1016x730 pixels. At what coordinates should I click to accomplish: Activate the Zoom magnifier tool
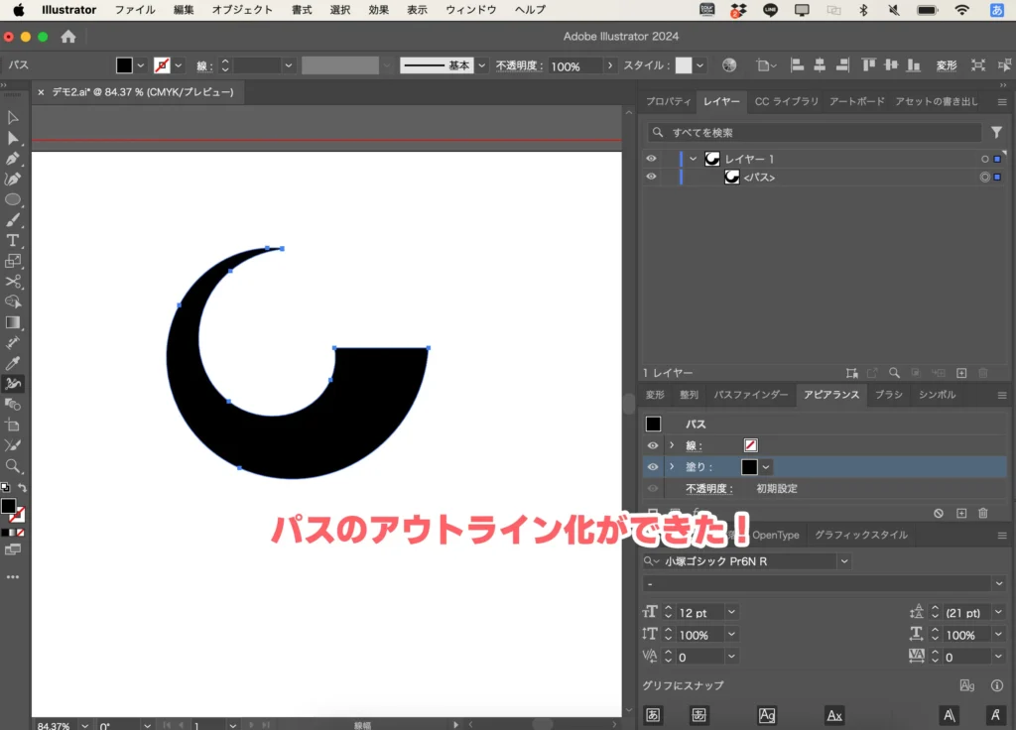pyautogui.click(x=13, y=466)
